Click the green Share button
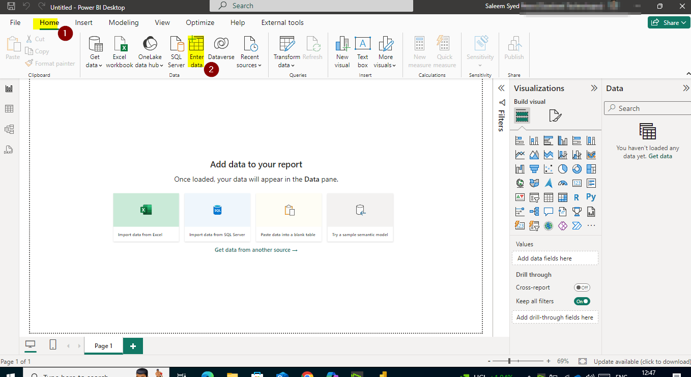Viewport: 691px width, 377px height. tap(669, 22)
